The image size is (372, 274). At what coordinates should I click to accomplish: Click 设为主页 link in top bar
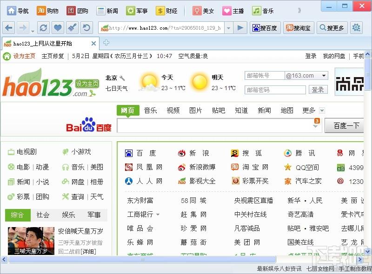click(24, 56)
